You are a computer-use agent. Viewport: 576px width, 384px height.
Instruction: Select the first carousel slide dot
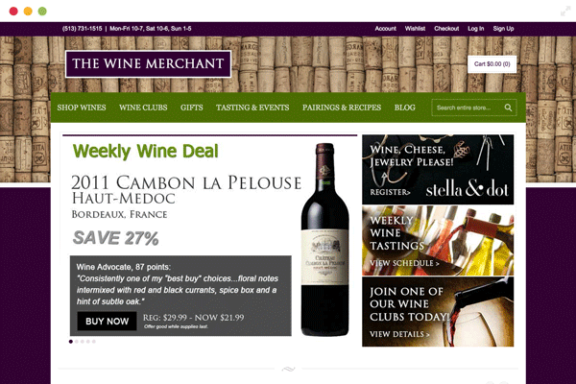[x=71, y=342]
